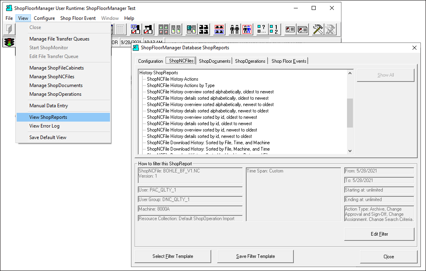Click the stacked ID cards icon

pyautogui.click(x=303, y=29)
